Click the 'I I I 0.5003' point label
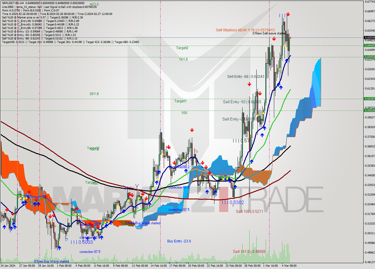 point(82,242)
